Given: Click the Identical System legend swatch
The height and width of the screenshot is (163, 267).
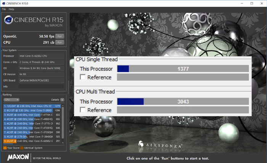Looking at the screenshot, I should click(22, 148).
